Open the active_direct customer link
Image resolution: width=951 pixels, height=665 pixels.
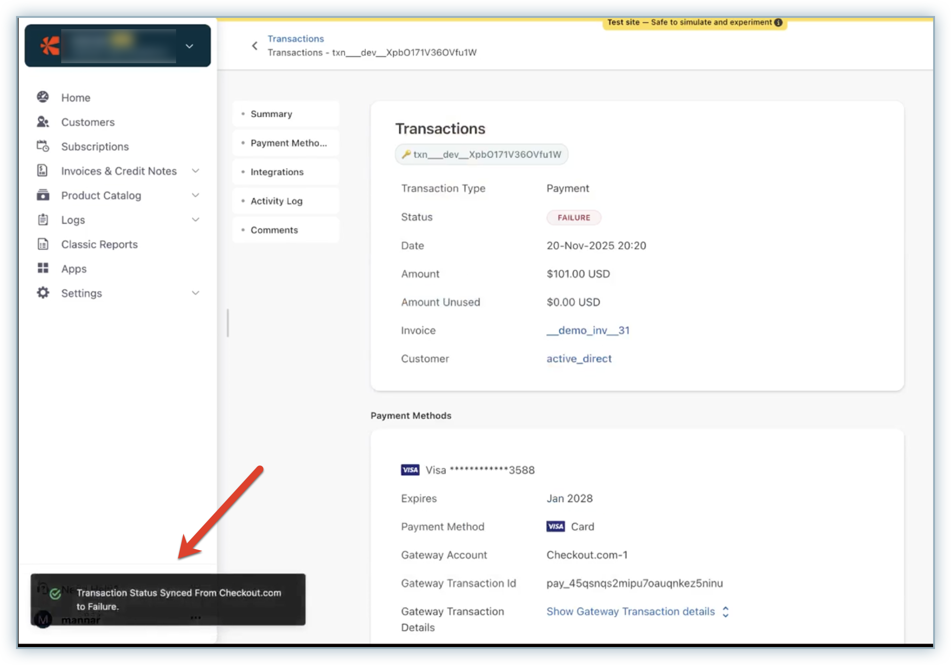click(579, 358)
